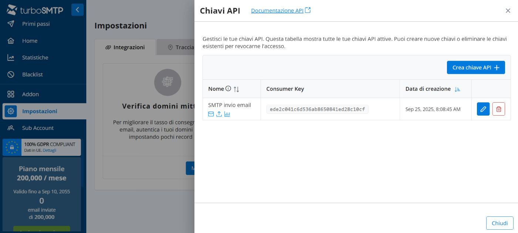
Task: Click the Chiudi button
Action: click(x=499, y=223)
